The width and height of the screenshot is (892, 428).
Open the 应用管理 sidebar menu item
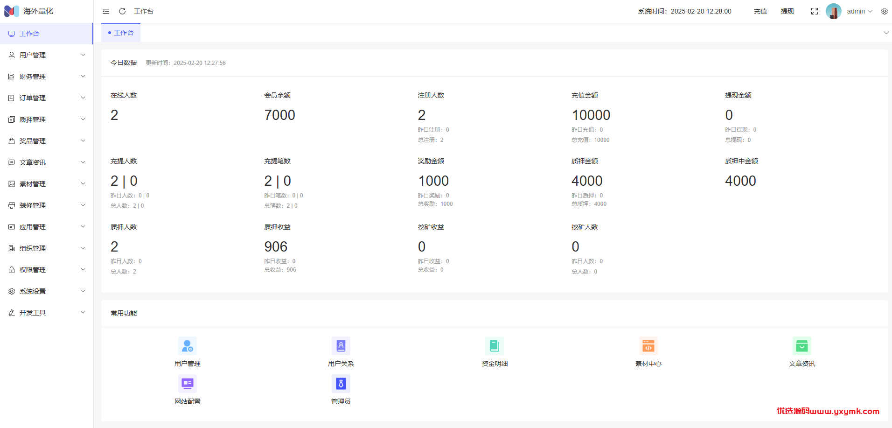47,227
